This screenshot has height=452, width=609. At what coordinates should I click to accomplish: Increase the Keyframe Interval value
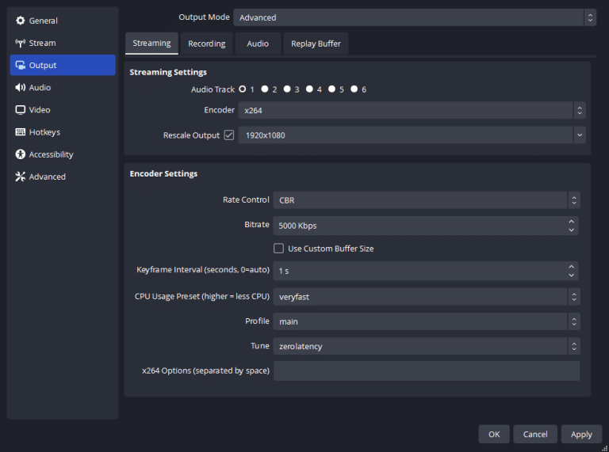[x=571, y=267]
